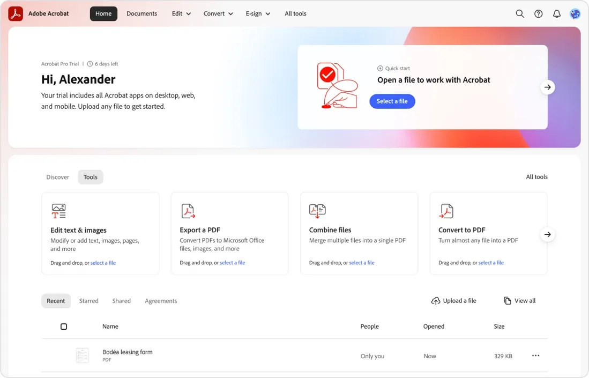Select the checkbox next to Bodéa leasing form
589x378 pixels.
[x=64, y=355]
